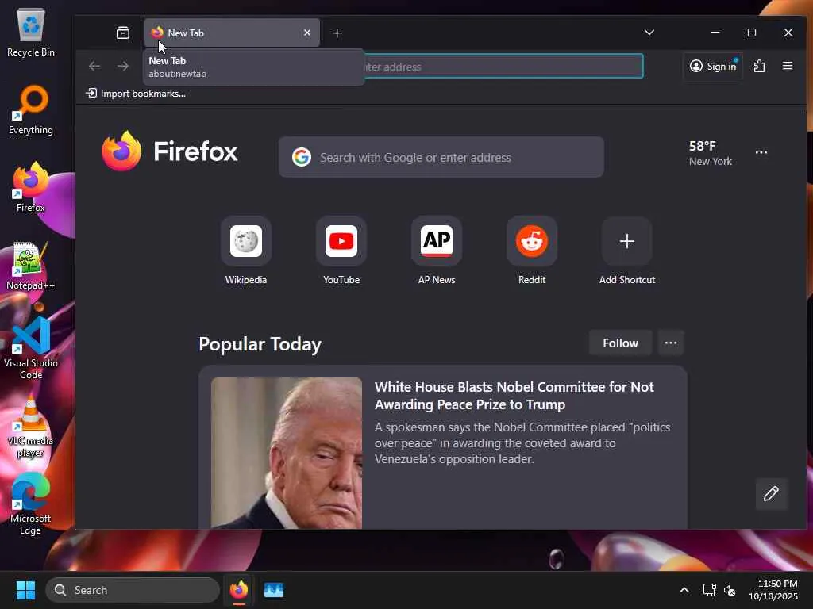Click the Trump article thumbnail image
Viewport: 813px width, 609px height.
286,453
